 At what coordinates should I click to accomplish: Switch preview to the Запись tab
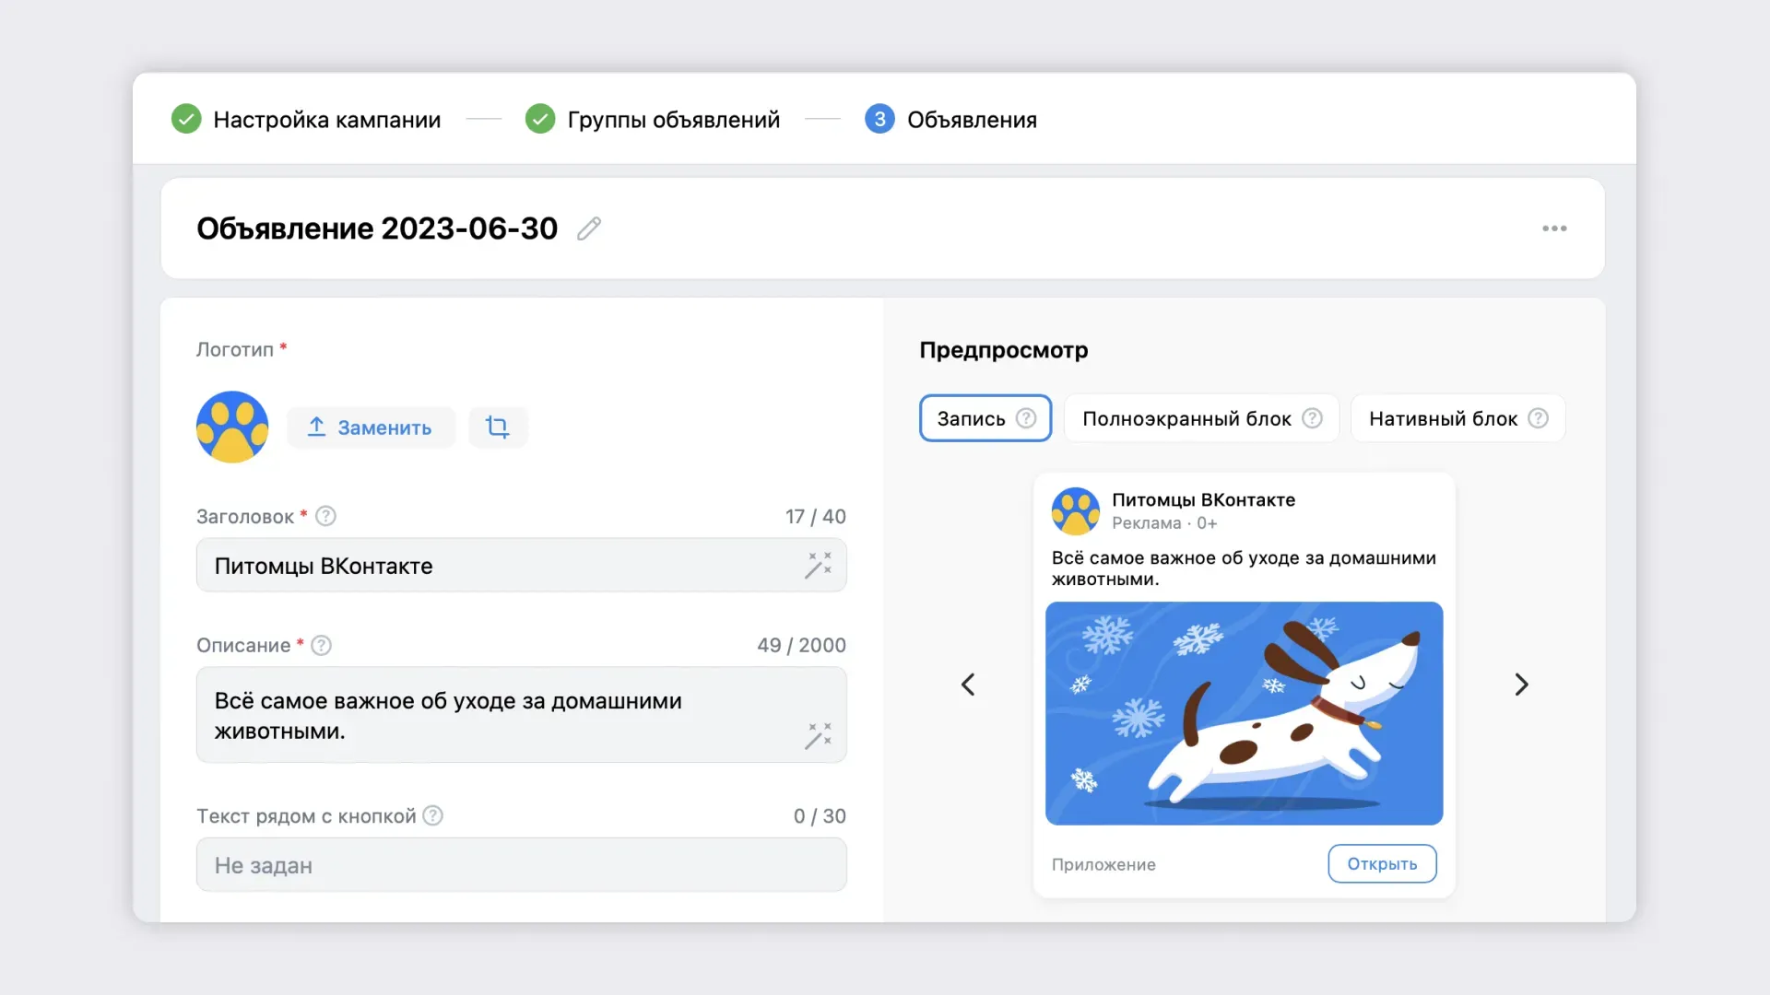985,418
